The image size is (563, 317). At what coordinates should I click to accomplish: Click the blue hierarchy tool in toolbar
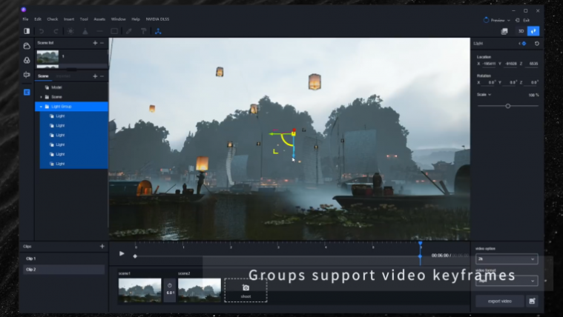tap(158, 32)
